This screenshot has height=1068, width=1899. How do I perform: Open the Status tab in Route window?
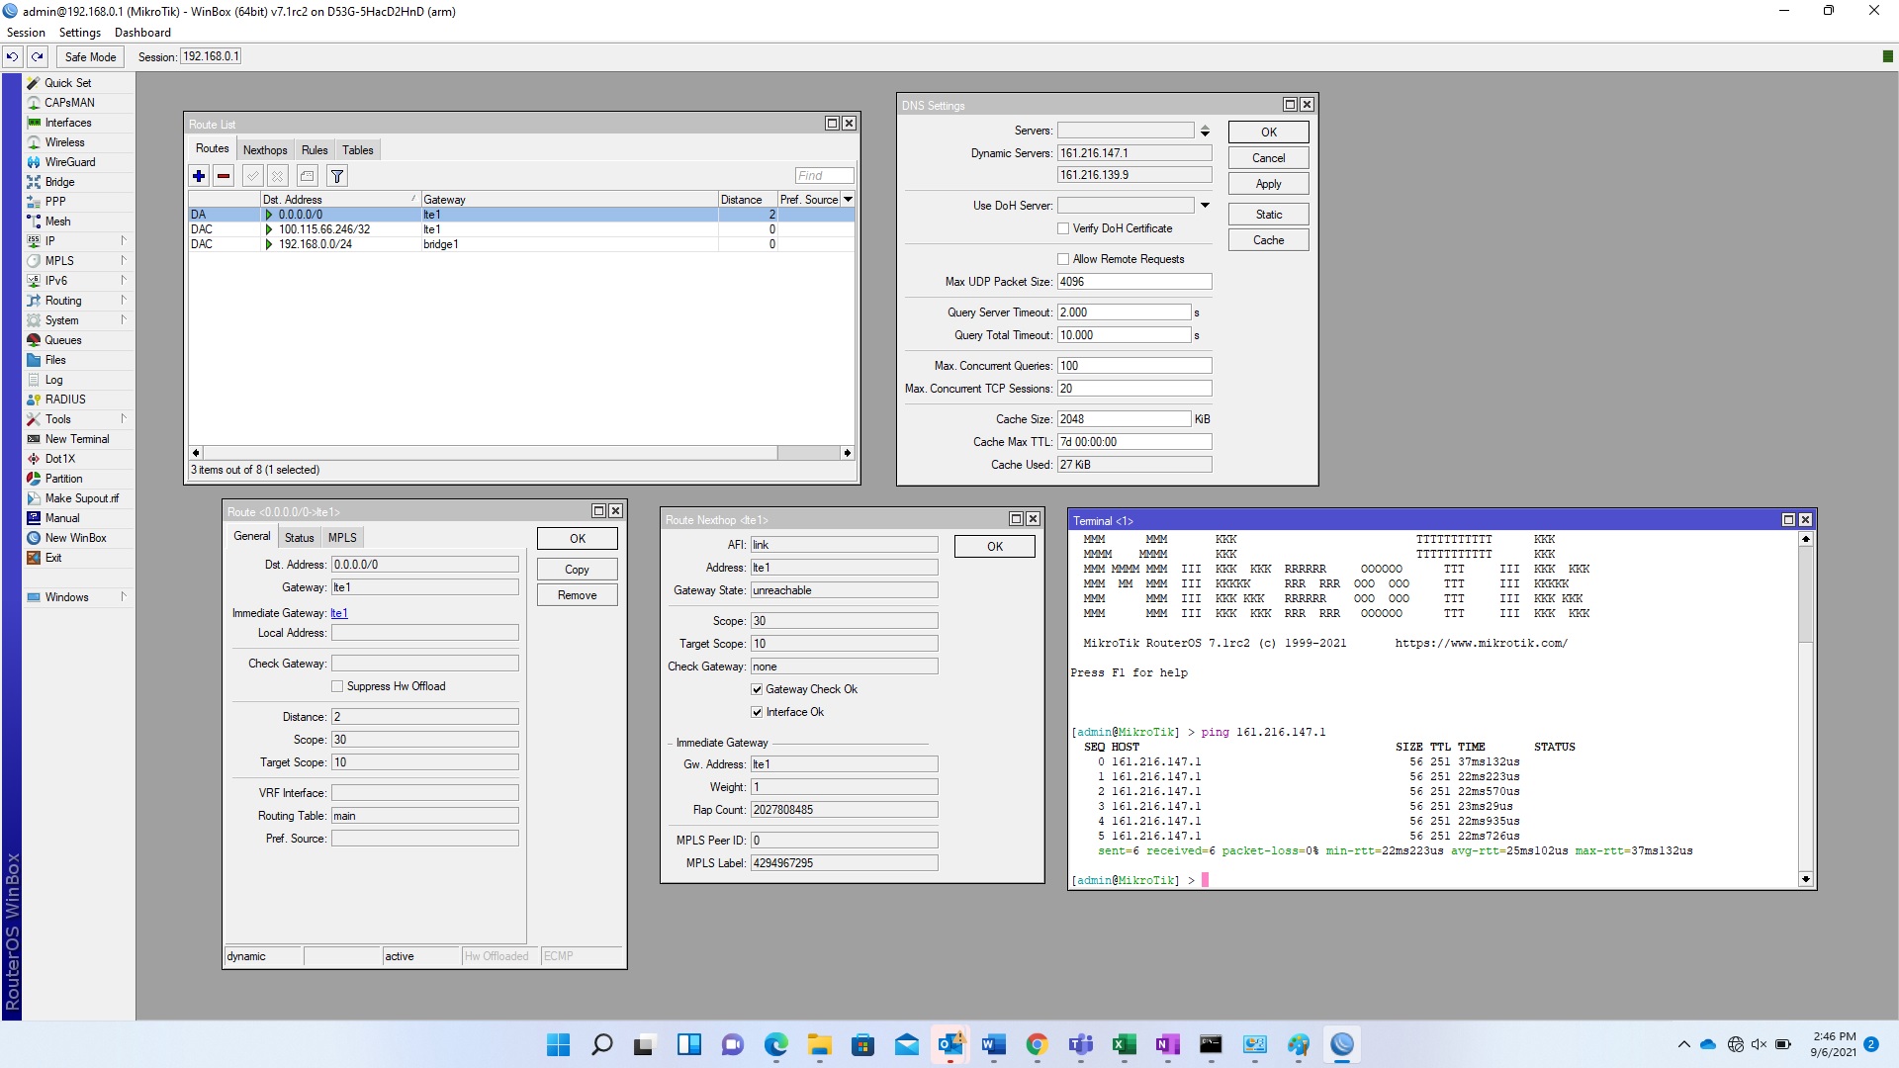click(x=299, y=538)
